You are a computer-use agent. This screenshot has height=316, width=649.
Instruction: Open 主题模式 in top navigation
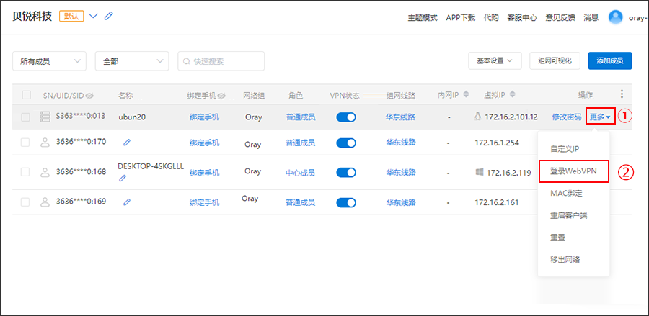[x=423, y=18]
